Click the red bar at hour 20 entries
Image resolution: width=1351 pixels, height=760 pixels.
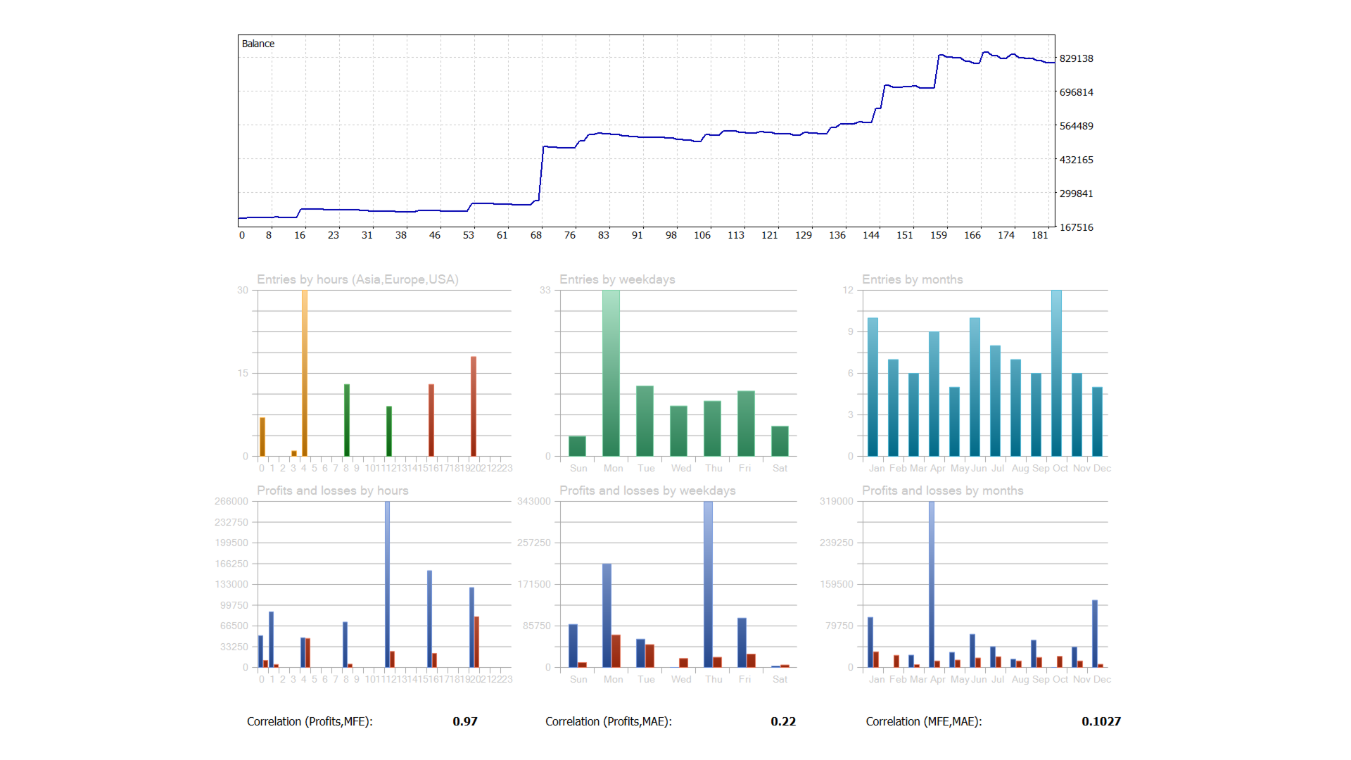click(474, 406)
